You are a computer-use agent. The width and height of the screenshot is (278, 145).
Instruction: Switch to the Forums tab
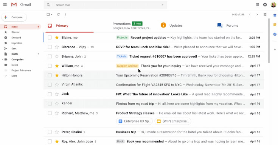click(x=228, y=26)
